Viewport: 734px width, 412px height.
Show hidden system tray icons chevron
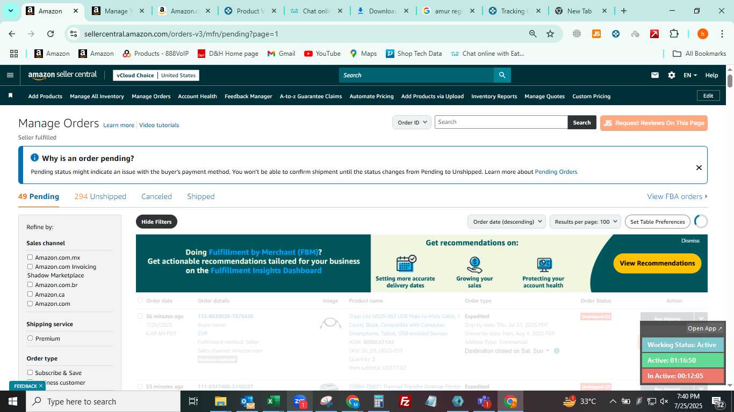(x=613, y=401)
